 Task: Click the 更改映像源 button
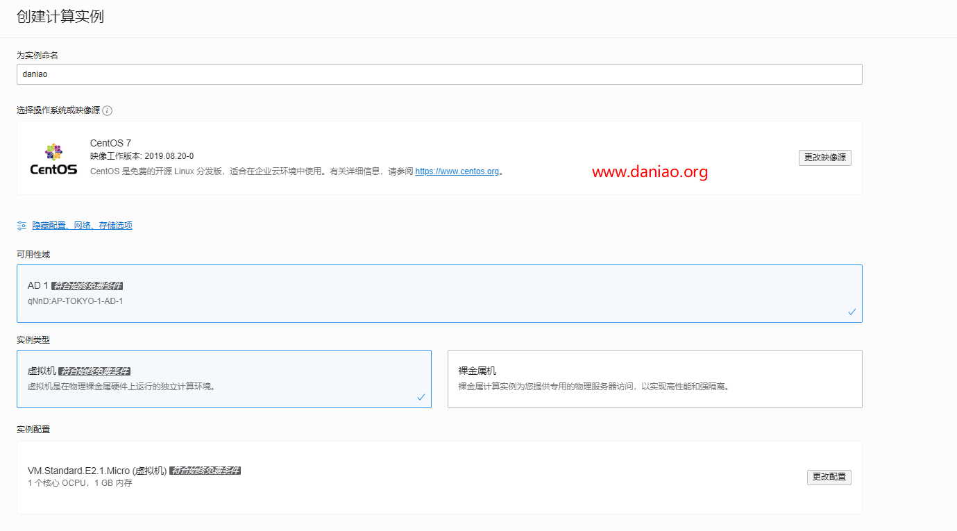pyautogui.click(x=825, y=158)
